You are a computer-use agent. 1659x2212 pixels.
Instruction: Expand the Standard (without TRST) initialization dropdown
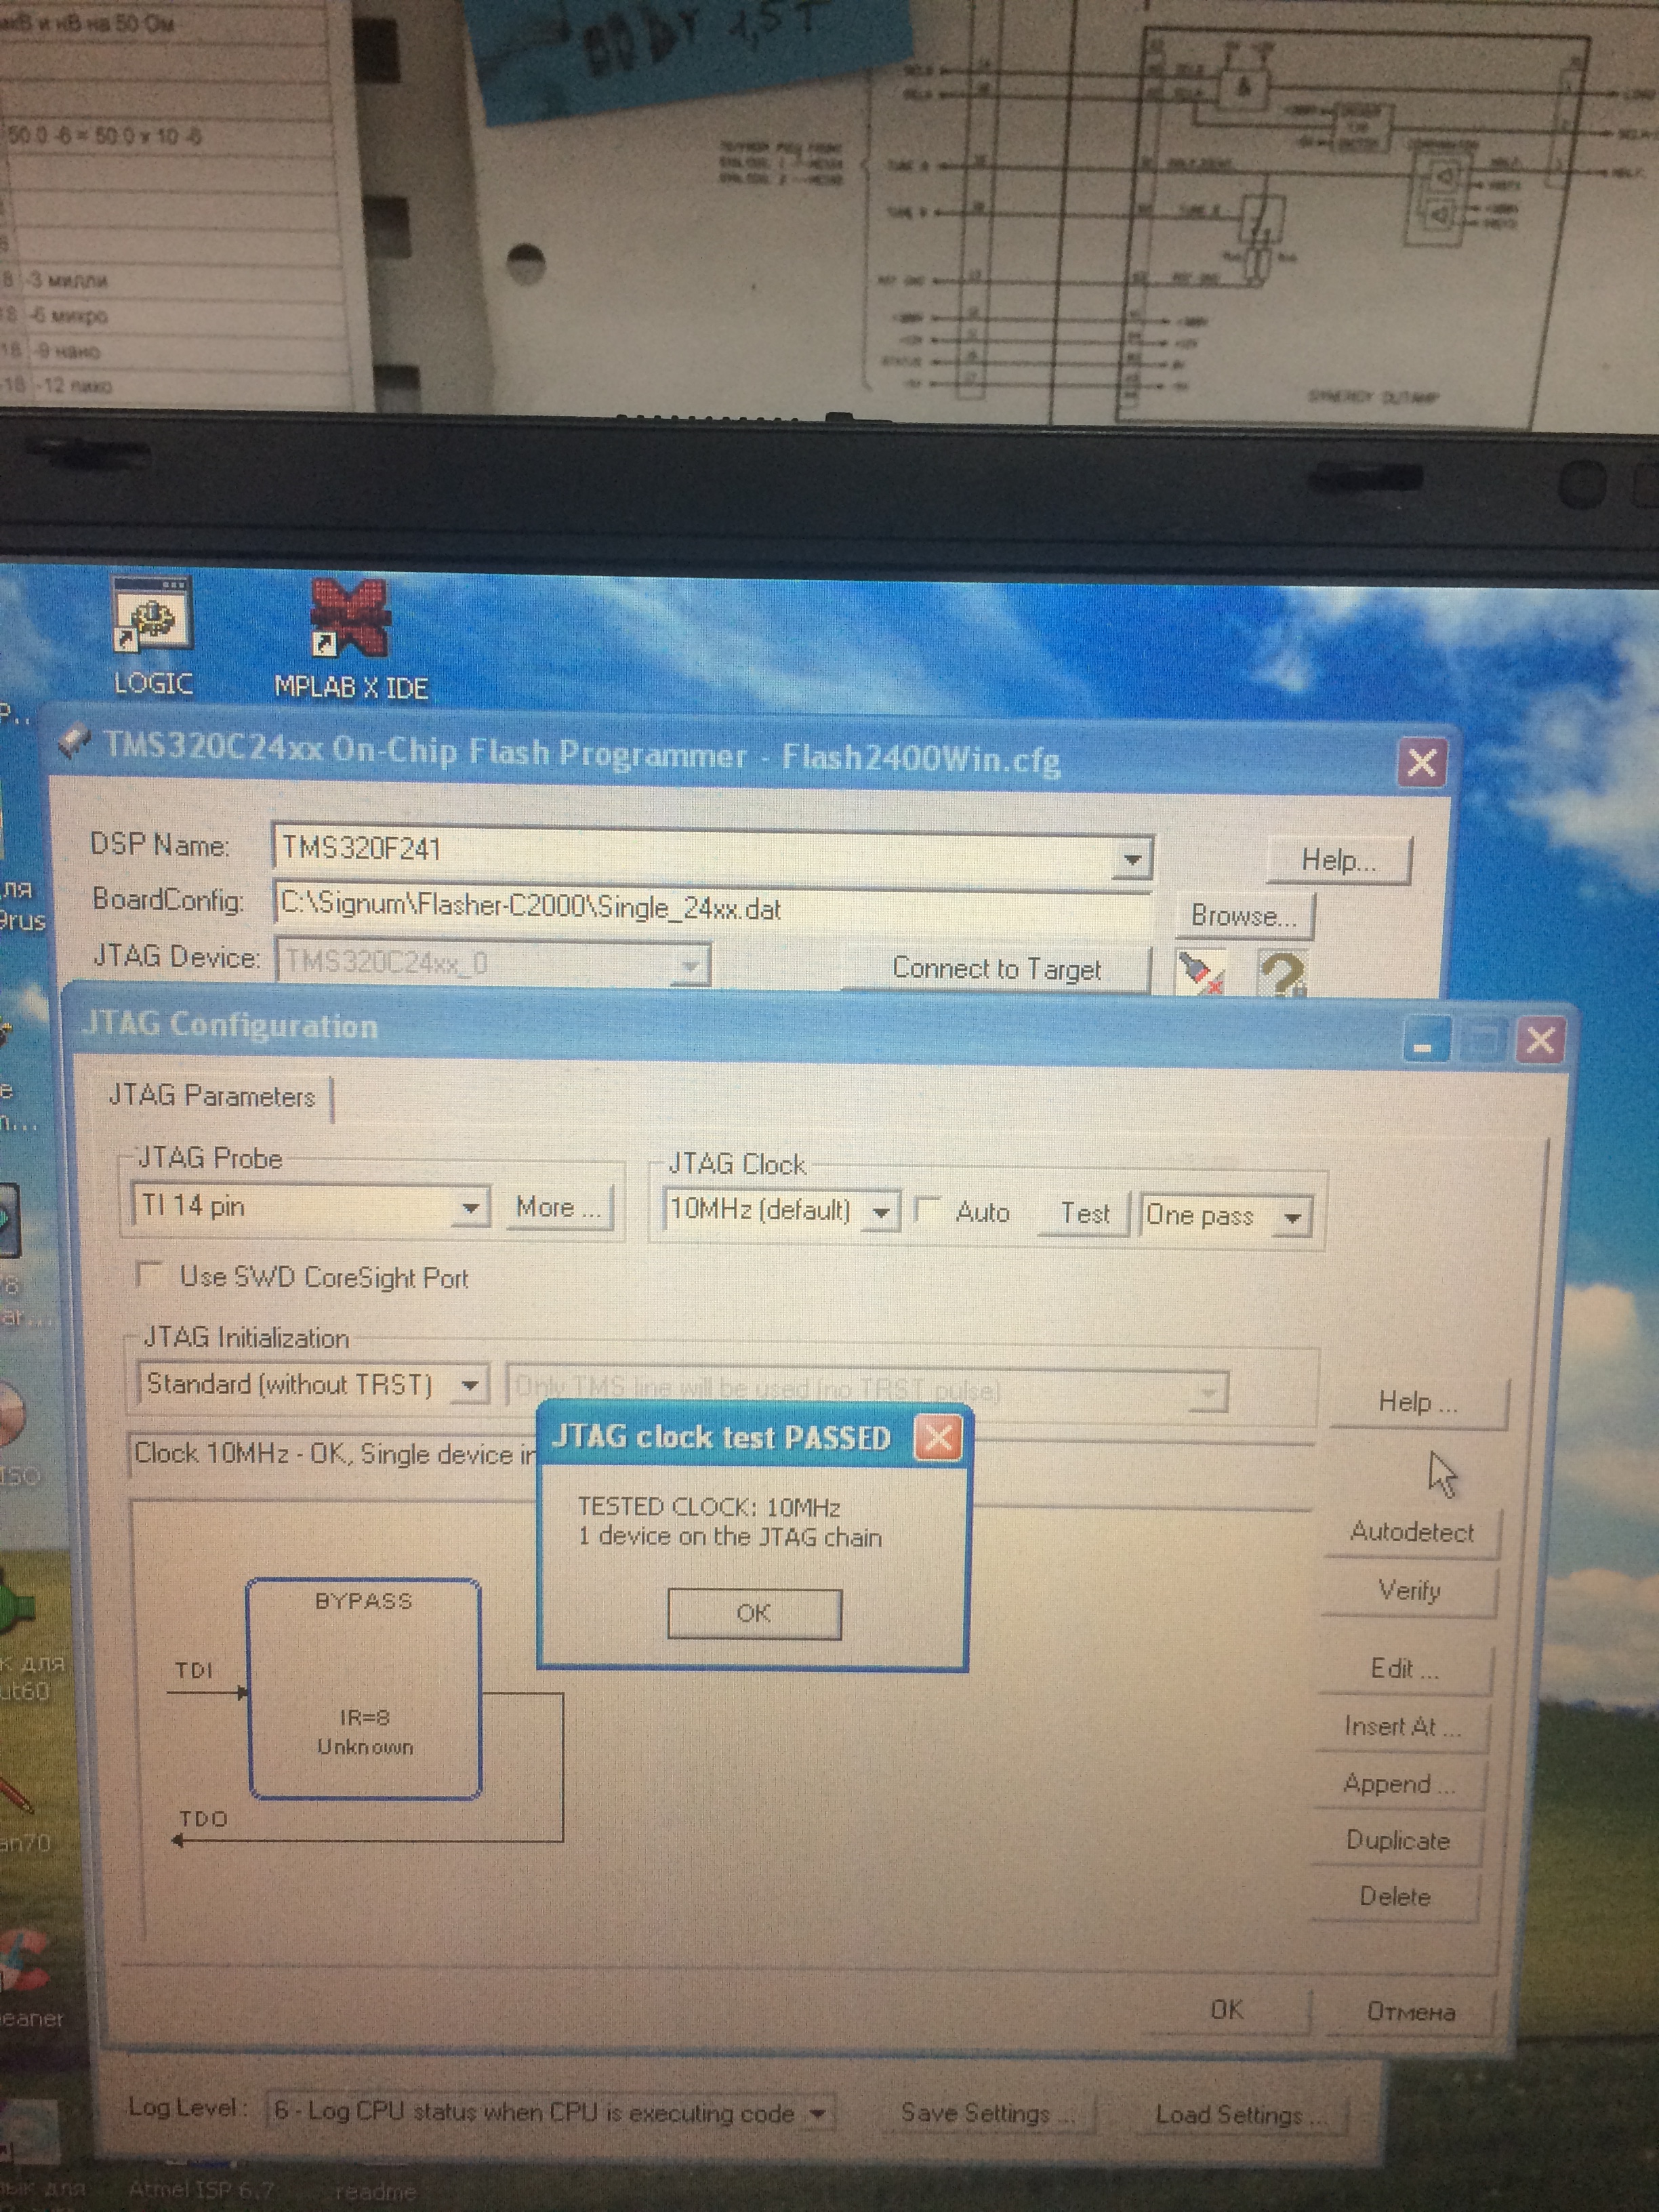tap(469, 1386)
